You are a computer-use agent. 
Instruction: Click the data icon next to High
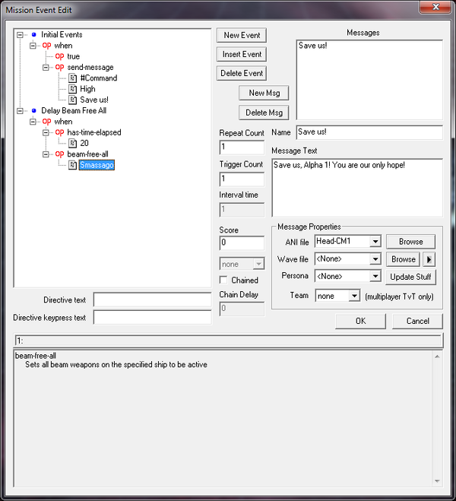pyautogui.click(x=72, y=89)
